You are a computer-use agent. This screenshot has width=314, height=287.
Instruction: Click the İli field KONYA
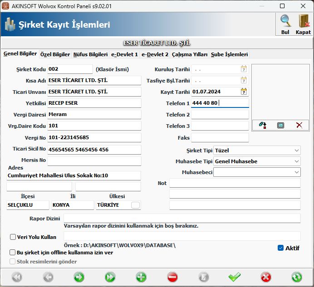(73, 205)
